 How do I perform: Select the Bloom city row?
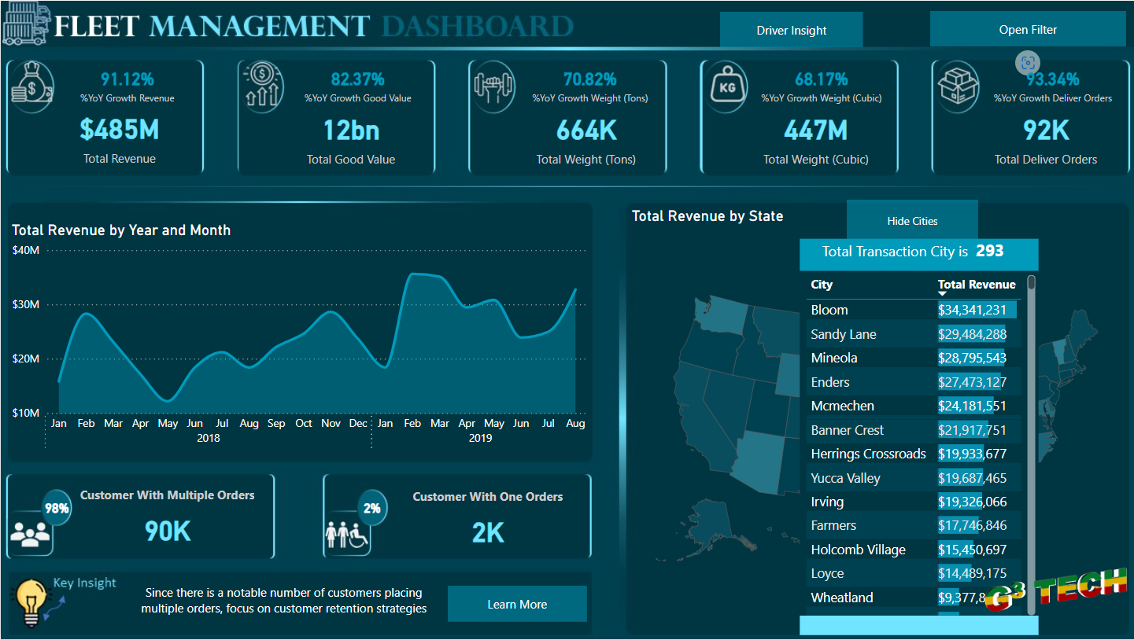(x=914, y=310)
